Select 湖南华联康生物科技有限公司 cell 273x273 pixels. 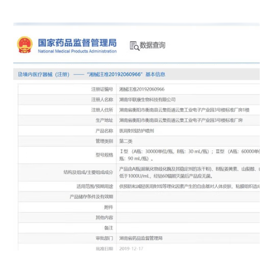(147, 100)
